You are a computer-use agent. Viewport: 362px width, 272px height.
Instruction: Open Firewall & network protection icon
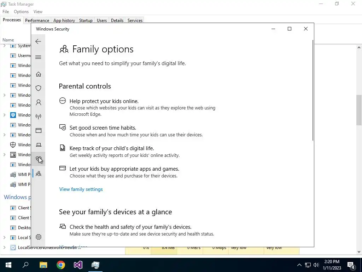[x=38, y=116]
